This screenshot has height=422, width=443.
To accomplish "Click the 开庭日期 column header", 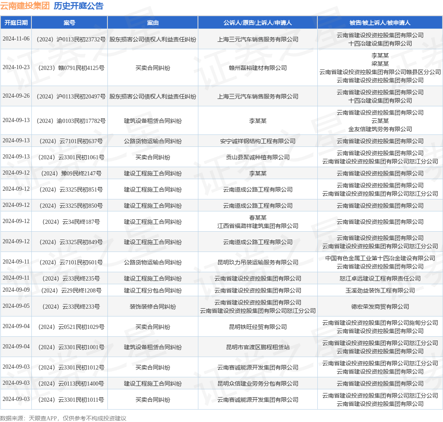I will pos(16,23).
